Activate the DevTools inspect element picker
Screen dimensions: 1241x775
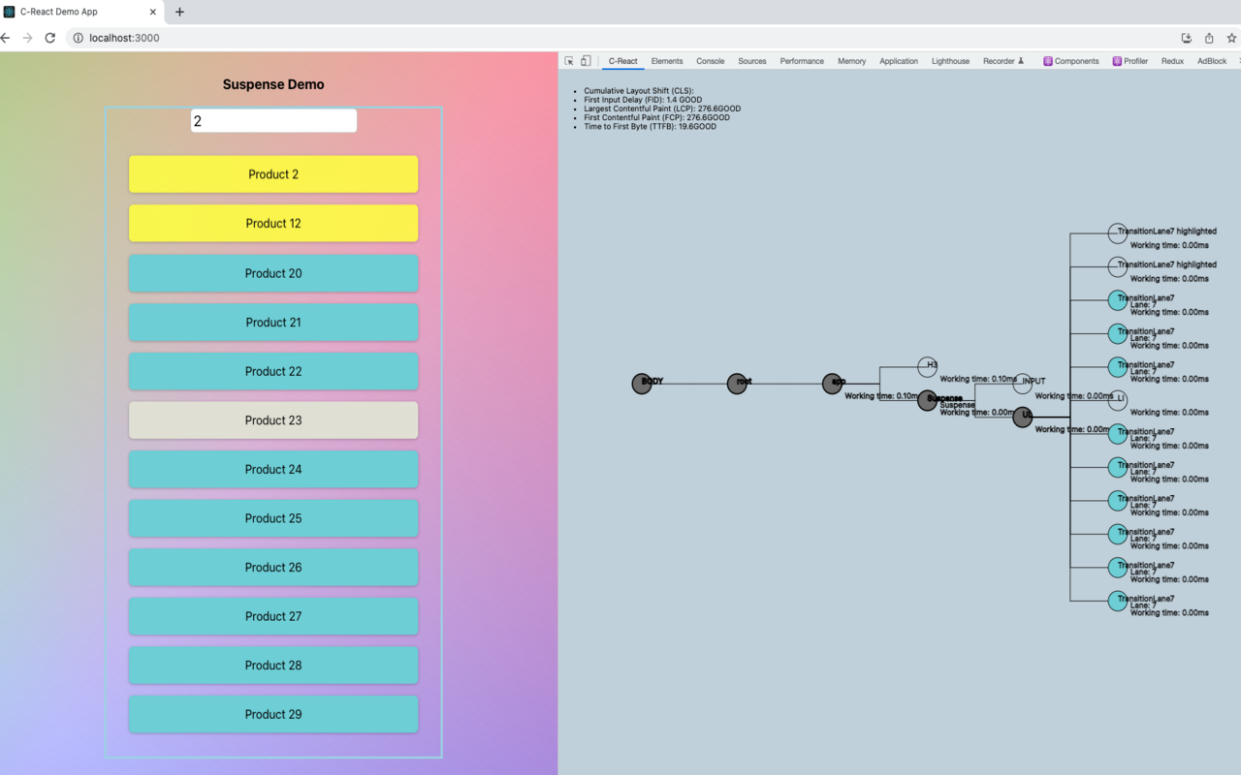569,61
